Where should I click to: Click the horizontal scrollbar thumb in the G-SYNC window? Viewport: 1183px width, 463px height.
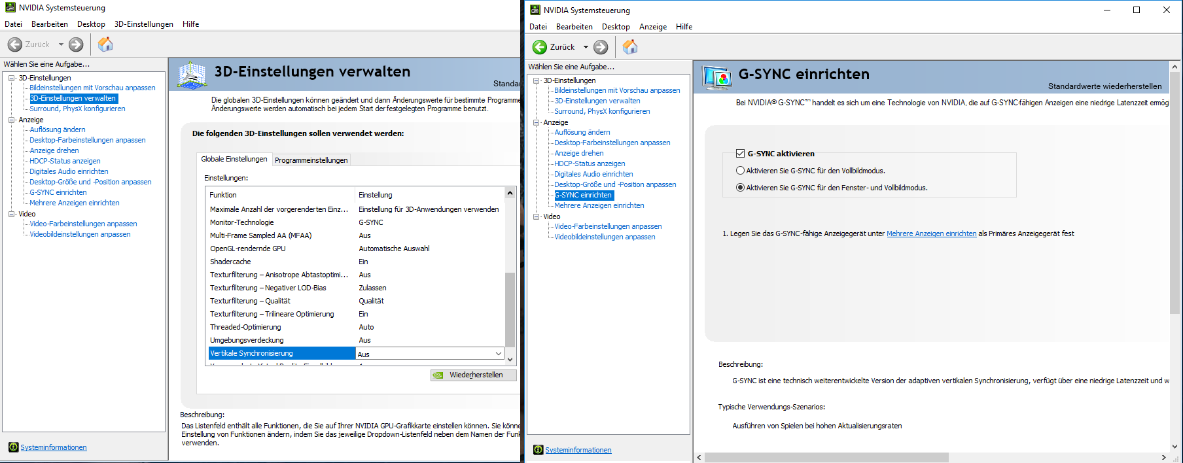point(826,457)
